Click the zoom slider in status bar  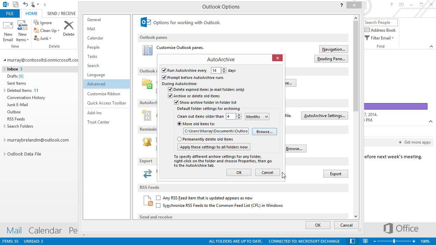(x=394, y=241)
